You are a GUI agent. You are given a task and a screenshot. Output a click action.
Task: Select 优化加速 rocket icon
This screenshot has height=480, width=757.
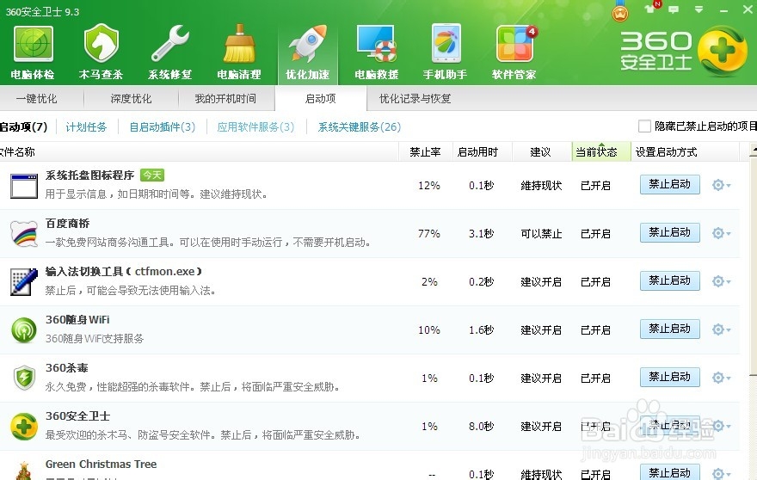[308, 52]
